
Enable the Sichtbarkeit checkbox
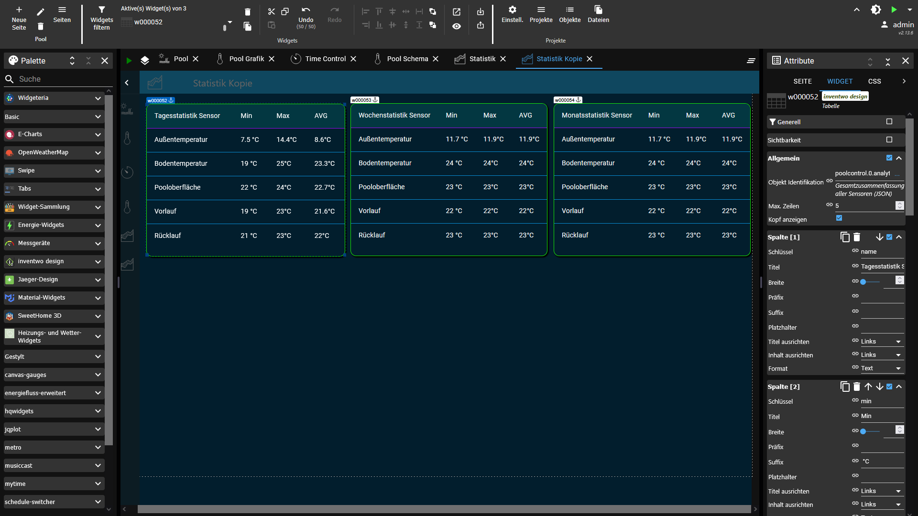point(889,140)
